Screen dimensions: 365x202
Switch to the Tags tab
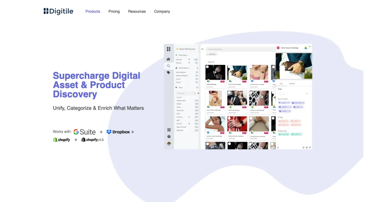(x=281, y=84)
